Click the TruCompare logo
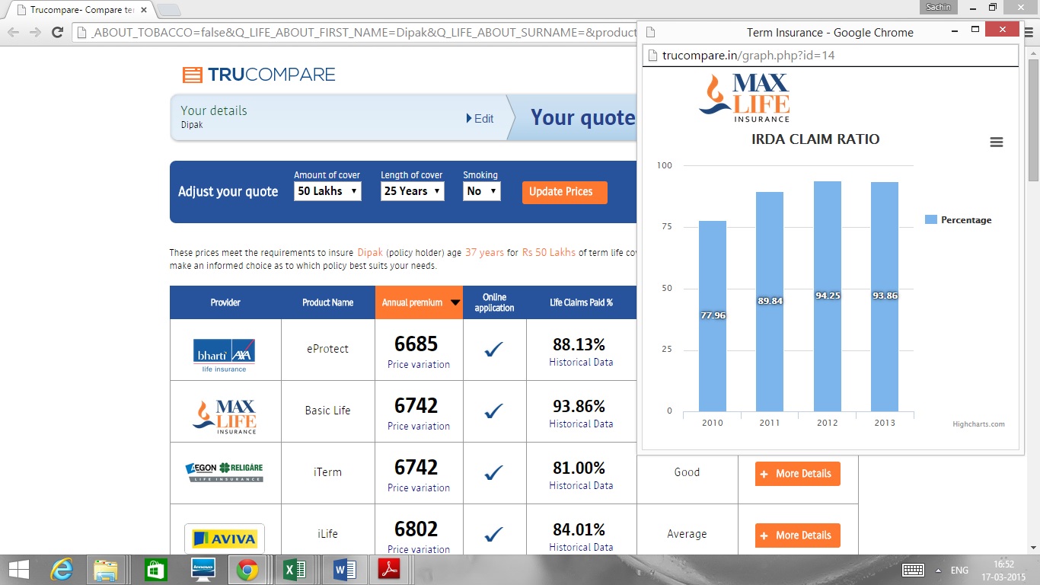Screen dimensions: 1040x585 [259, 75]
